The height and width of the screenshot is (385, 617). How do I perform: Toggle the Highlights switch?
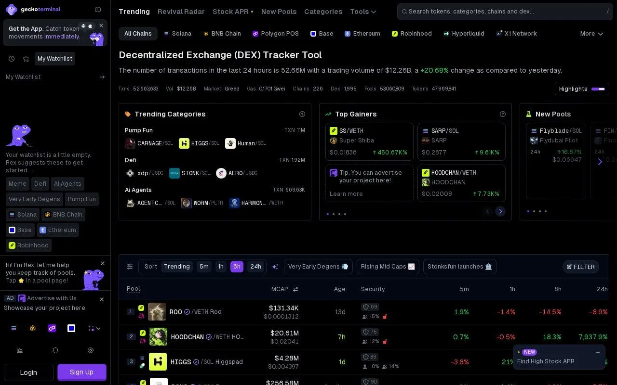[x=598, y=89]
